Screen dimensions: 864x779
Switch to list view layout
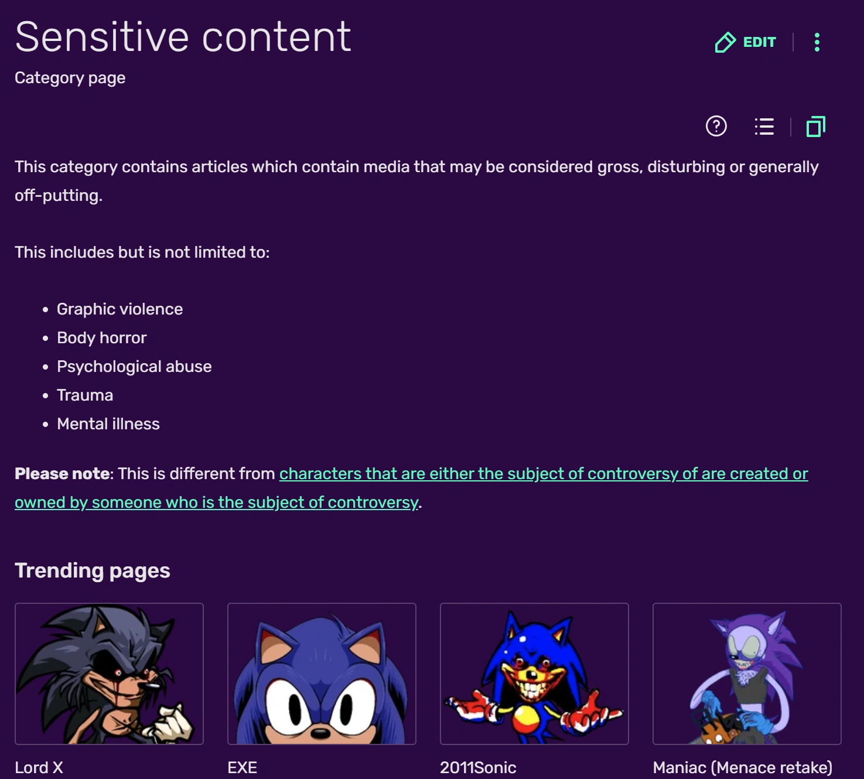click(x=764, y=127)
